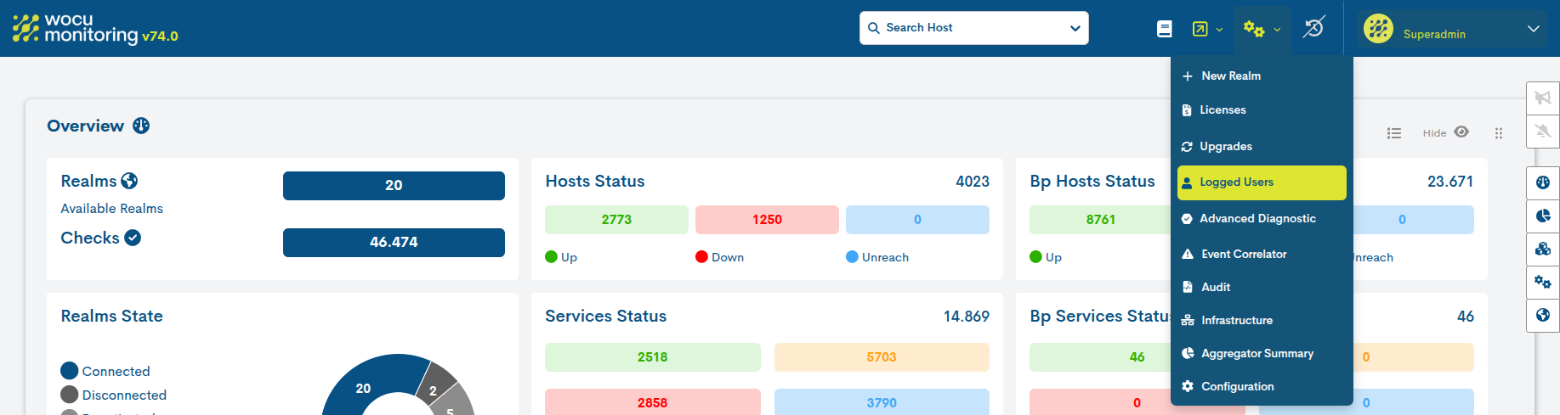Click the Superadmin avatar icon
This screenshot has width=1560, height=415.
pyautogui.click(x=1378, y=29)
